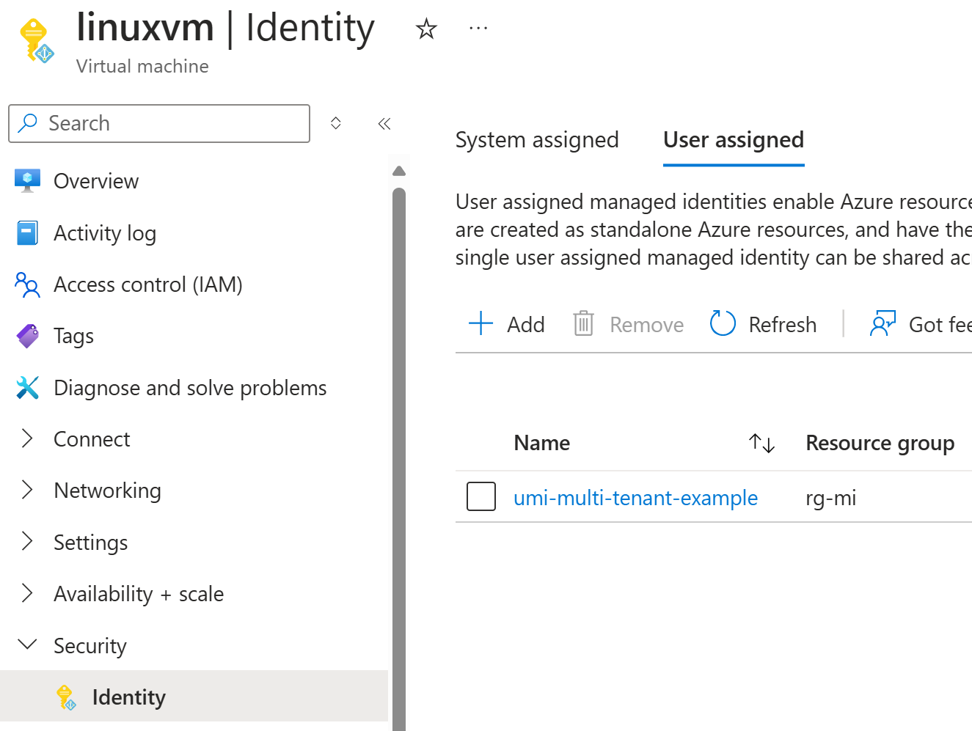
Task: Collapse the sidebar with the double chevron
Action: pyautogui.click(x=384, y=124)
